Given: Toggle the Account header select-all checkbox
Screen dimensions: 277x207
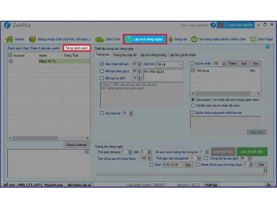Looking at the screenshot, I should (x=10, y=55).
